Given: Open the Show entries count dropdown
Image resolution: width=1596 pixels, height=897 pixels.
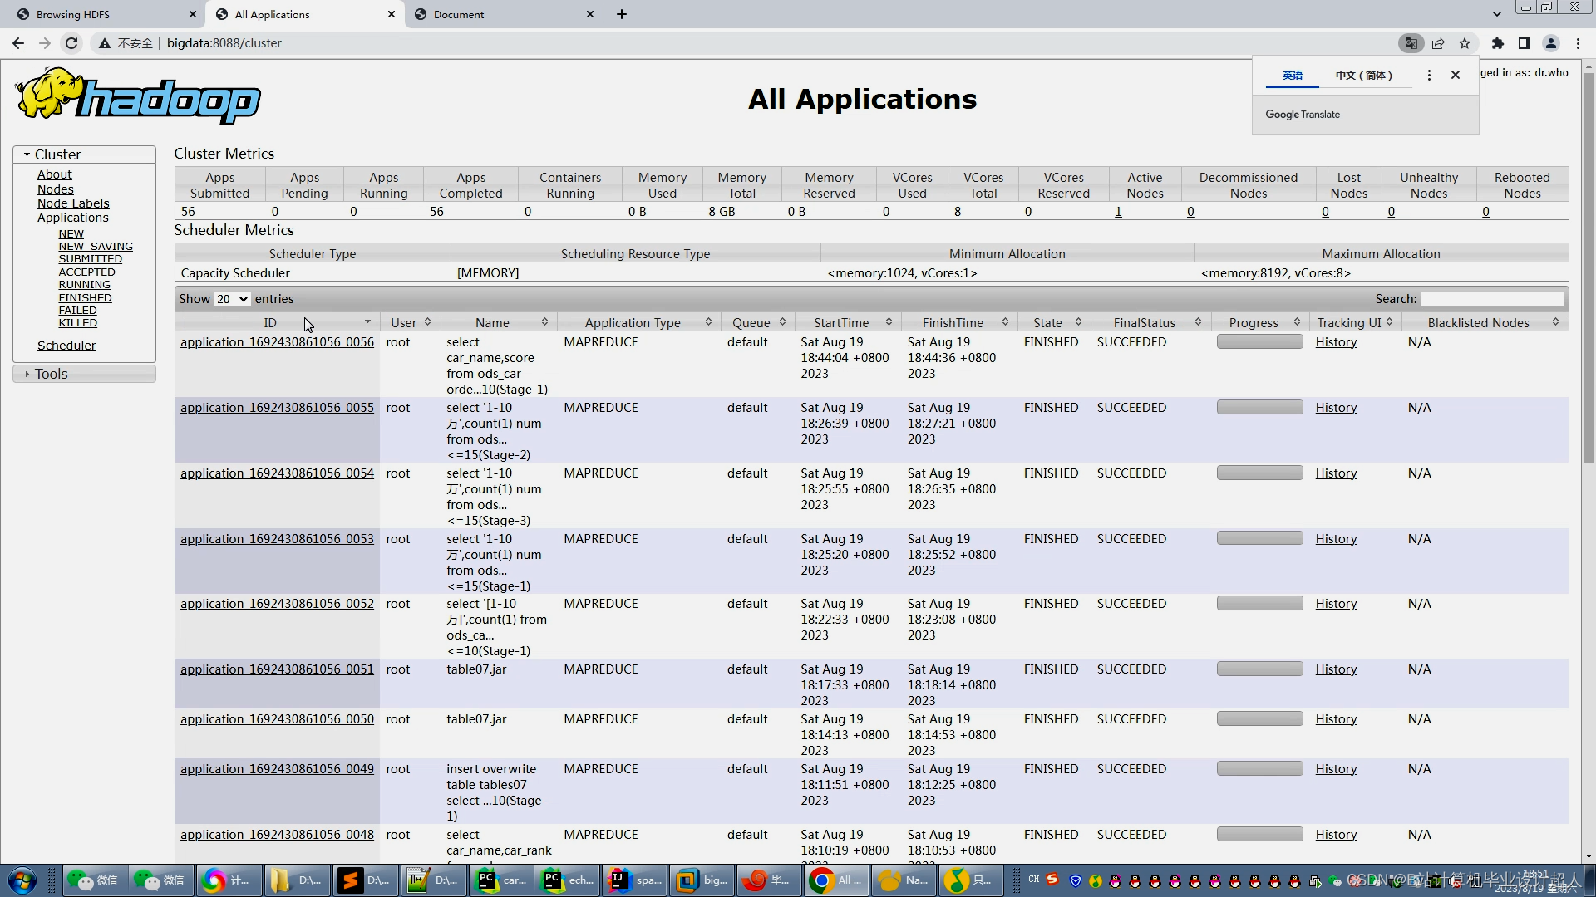Looking at the screenshot, I should 232,299.
